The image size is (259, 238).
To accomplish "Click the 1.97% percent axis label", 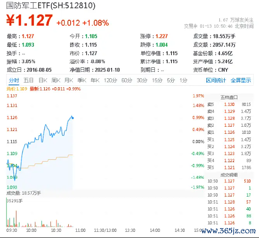I will [198, 96].
